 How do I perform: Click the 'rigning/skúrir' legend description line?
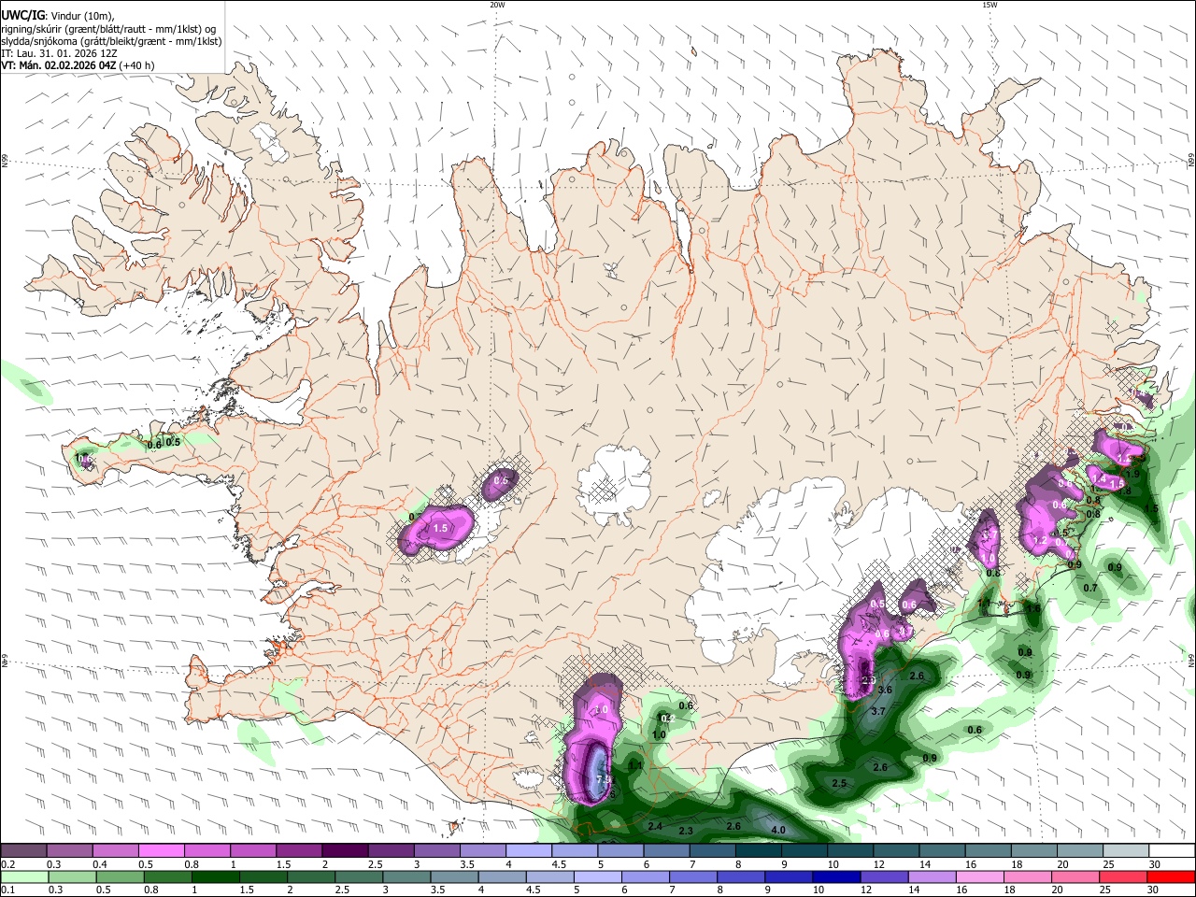(x=107, y=29)
